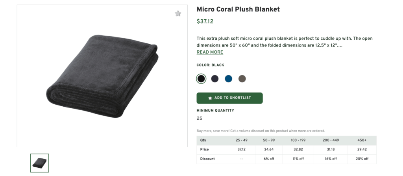Select the 25 - 49 quantity column header

tap(242, 140)
